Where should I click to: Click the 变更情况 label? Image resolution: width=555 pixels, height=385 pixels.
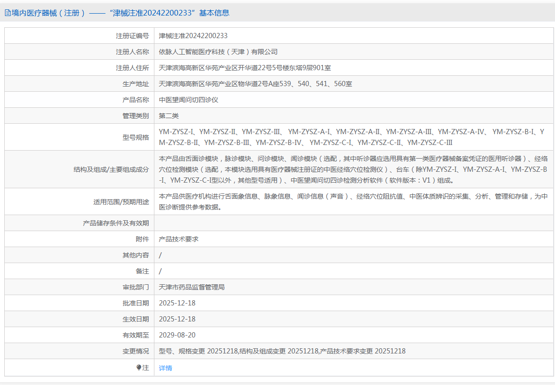tap(136, 351)
